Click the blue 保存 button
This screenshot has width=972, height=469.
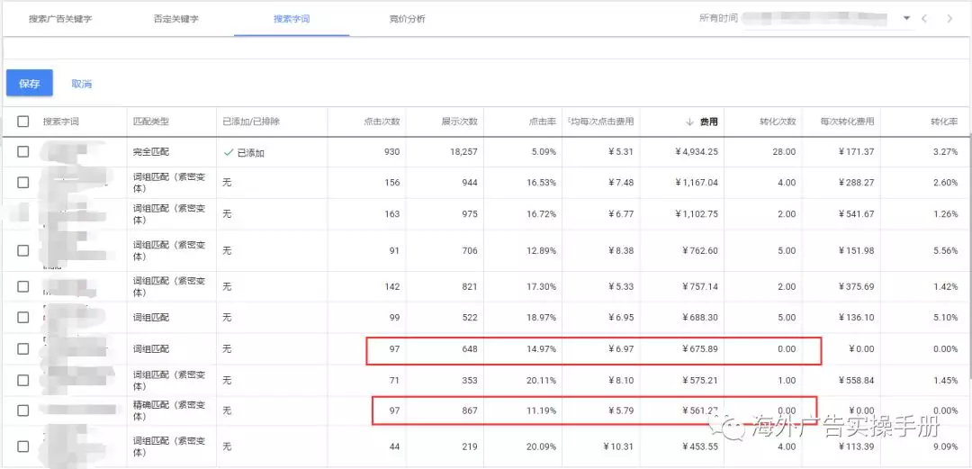tap(30, 83)
